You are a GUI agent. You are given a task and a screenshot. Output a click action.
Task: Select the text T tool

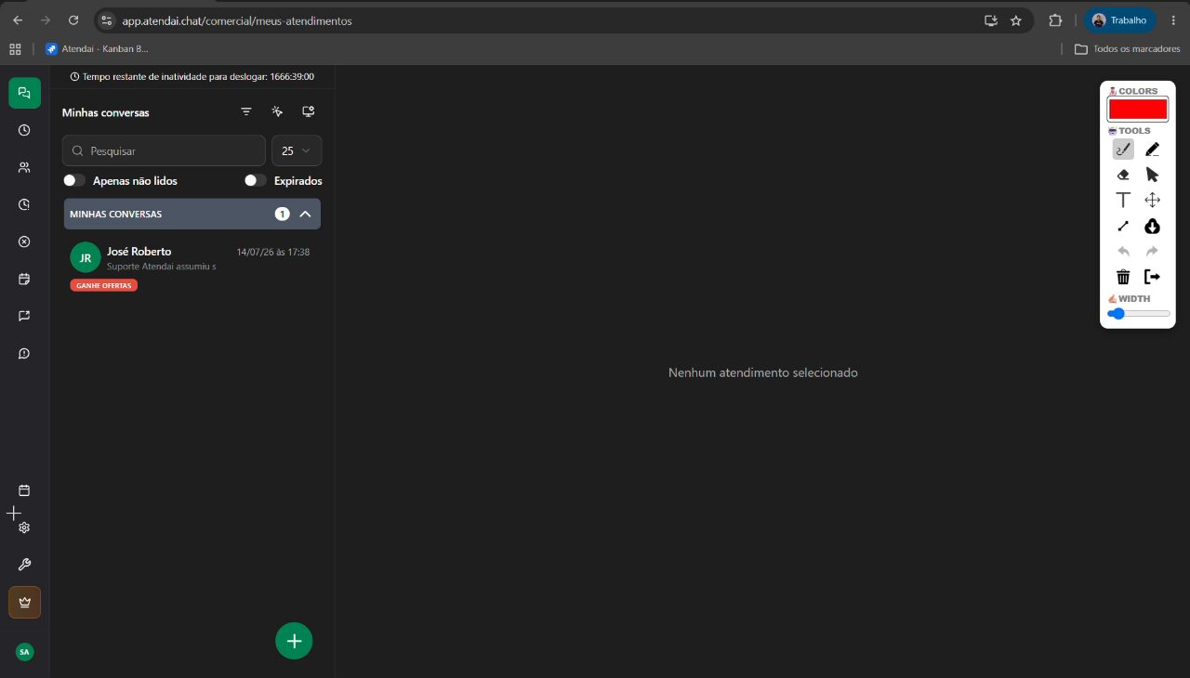(1123, 200)
